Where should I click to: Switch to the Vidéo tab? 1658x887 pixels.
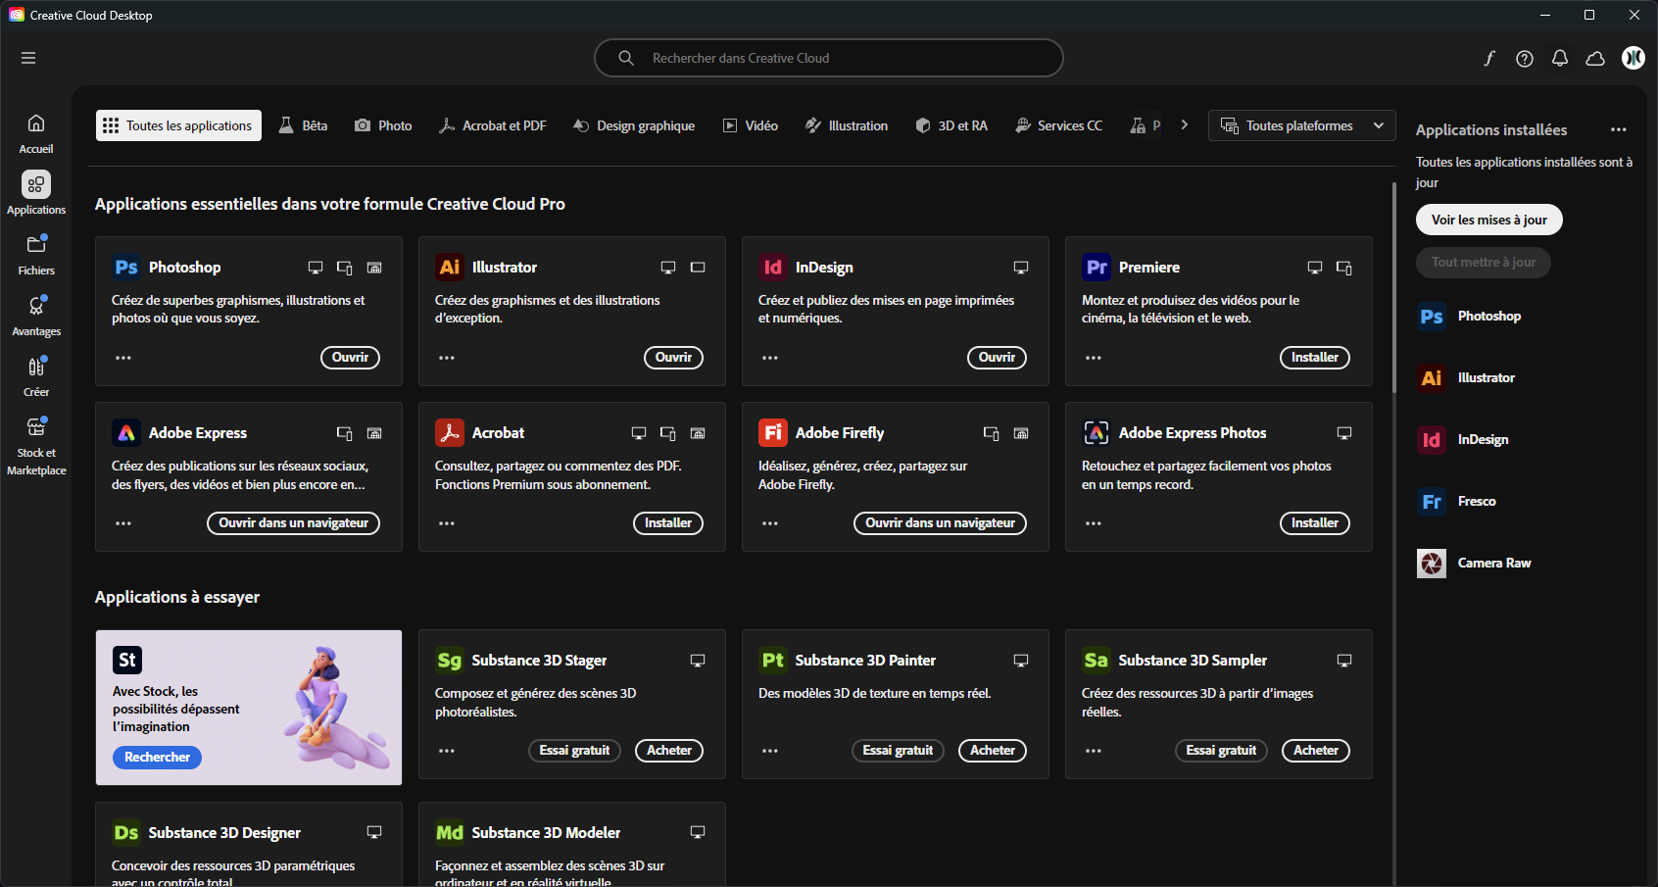(751, 125)
